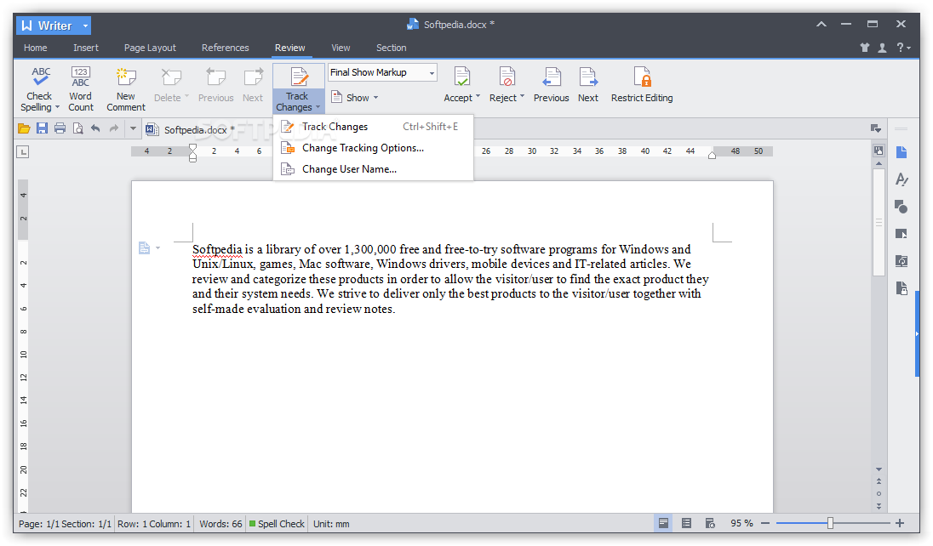The image size is (933, 546).
Task: Go to Previous change
Action: tap(551, 84)
